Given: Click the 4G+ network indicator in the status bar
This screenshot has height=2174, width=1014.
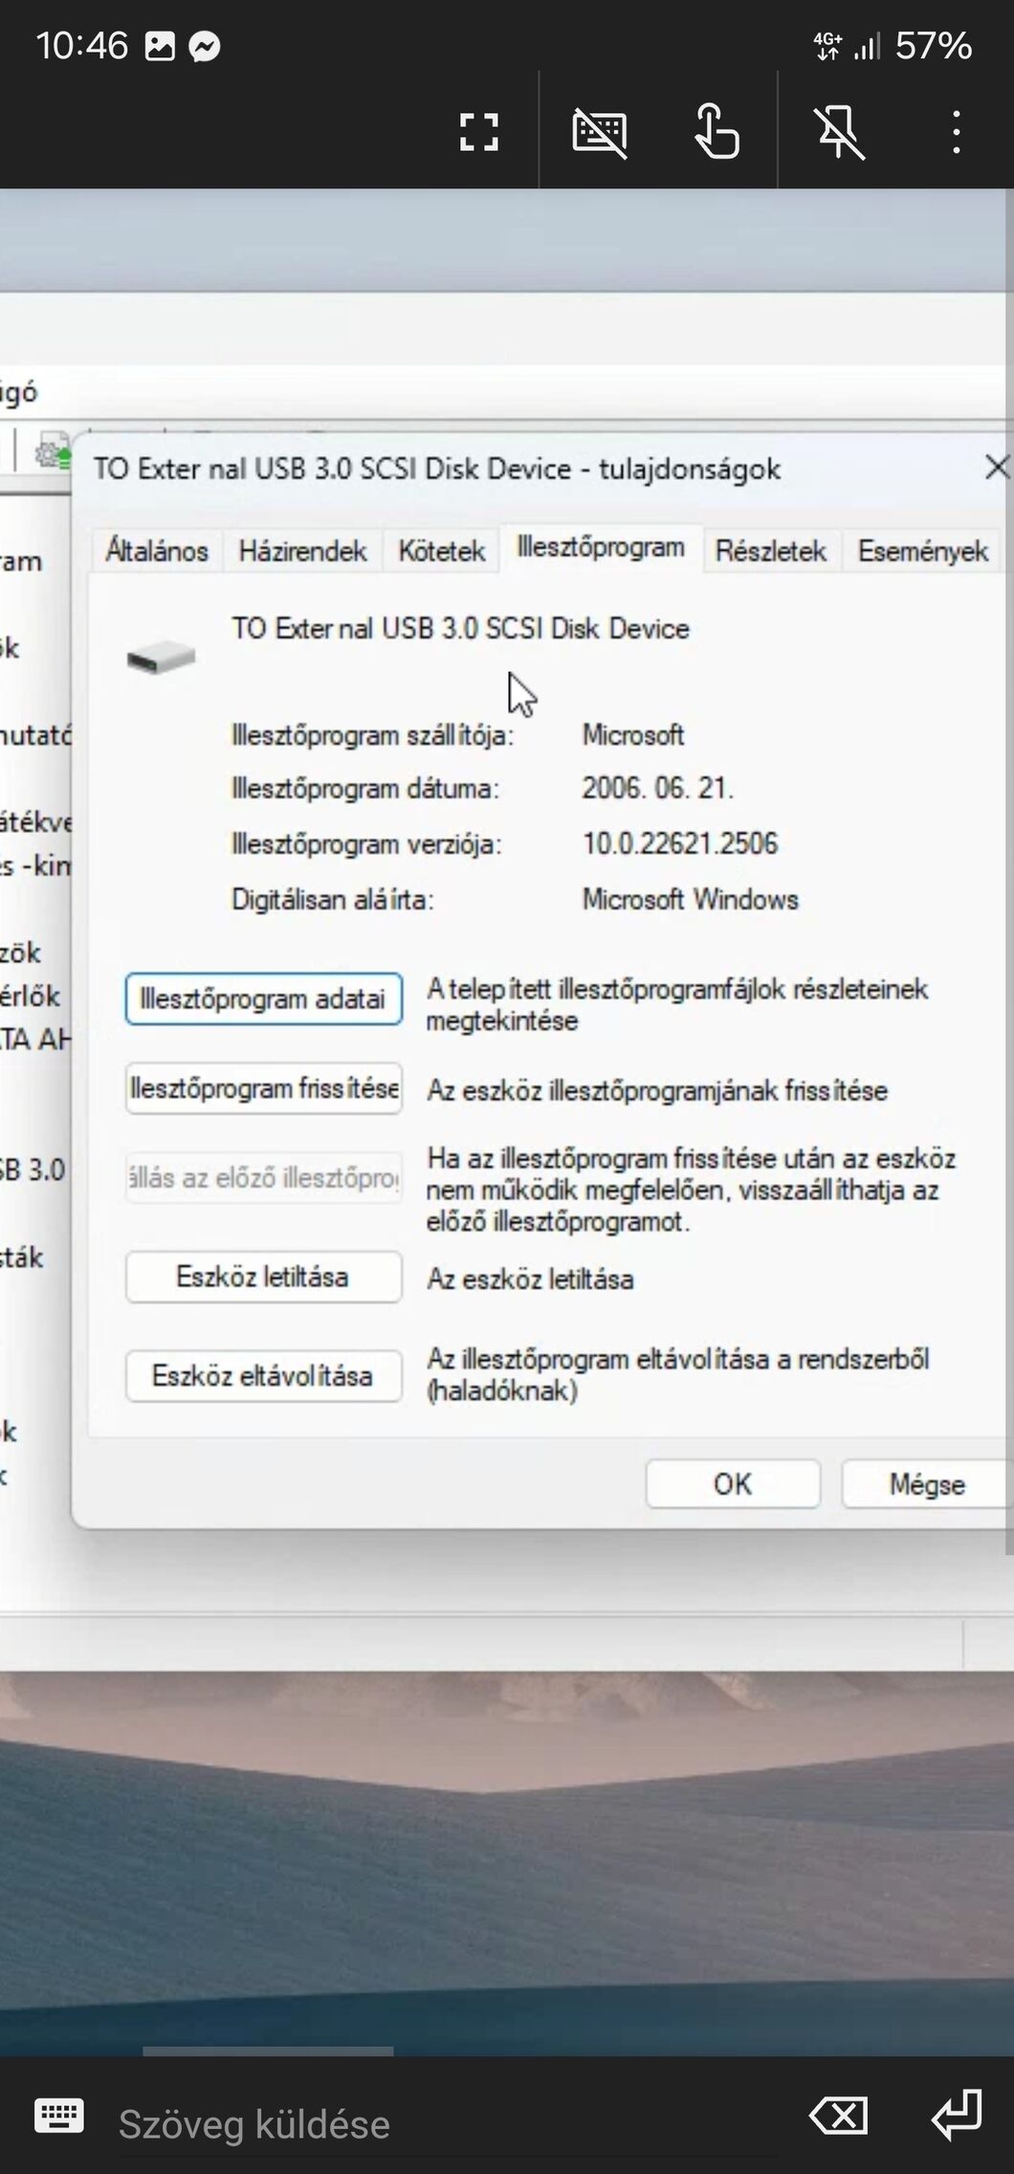Looking at the screenshot, I should pyautogui.click(x=827, y=46).
